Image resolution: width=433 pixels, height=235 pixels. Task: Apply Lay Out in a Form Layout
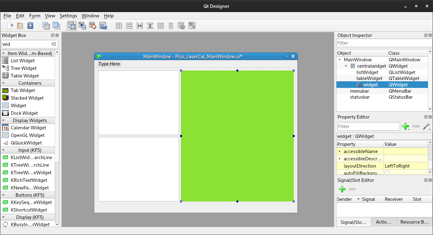pos(171,26)
